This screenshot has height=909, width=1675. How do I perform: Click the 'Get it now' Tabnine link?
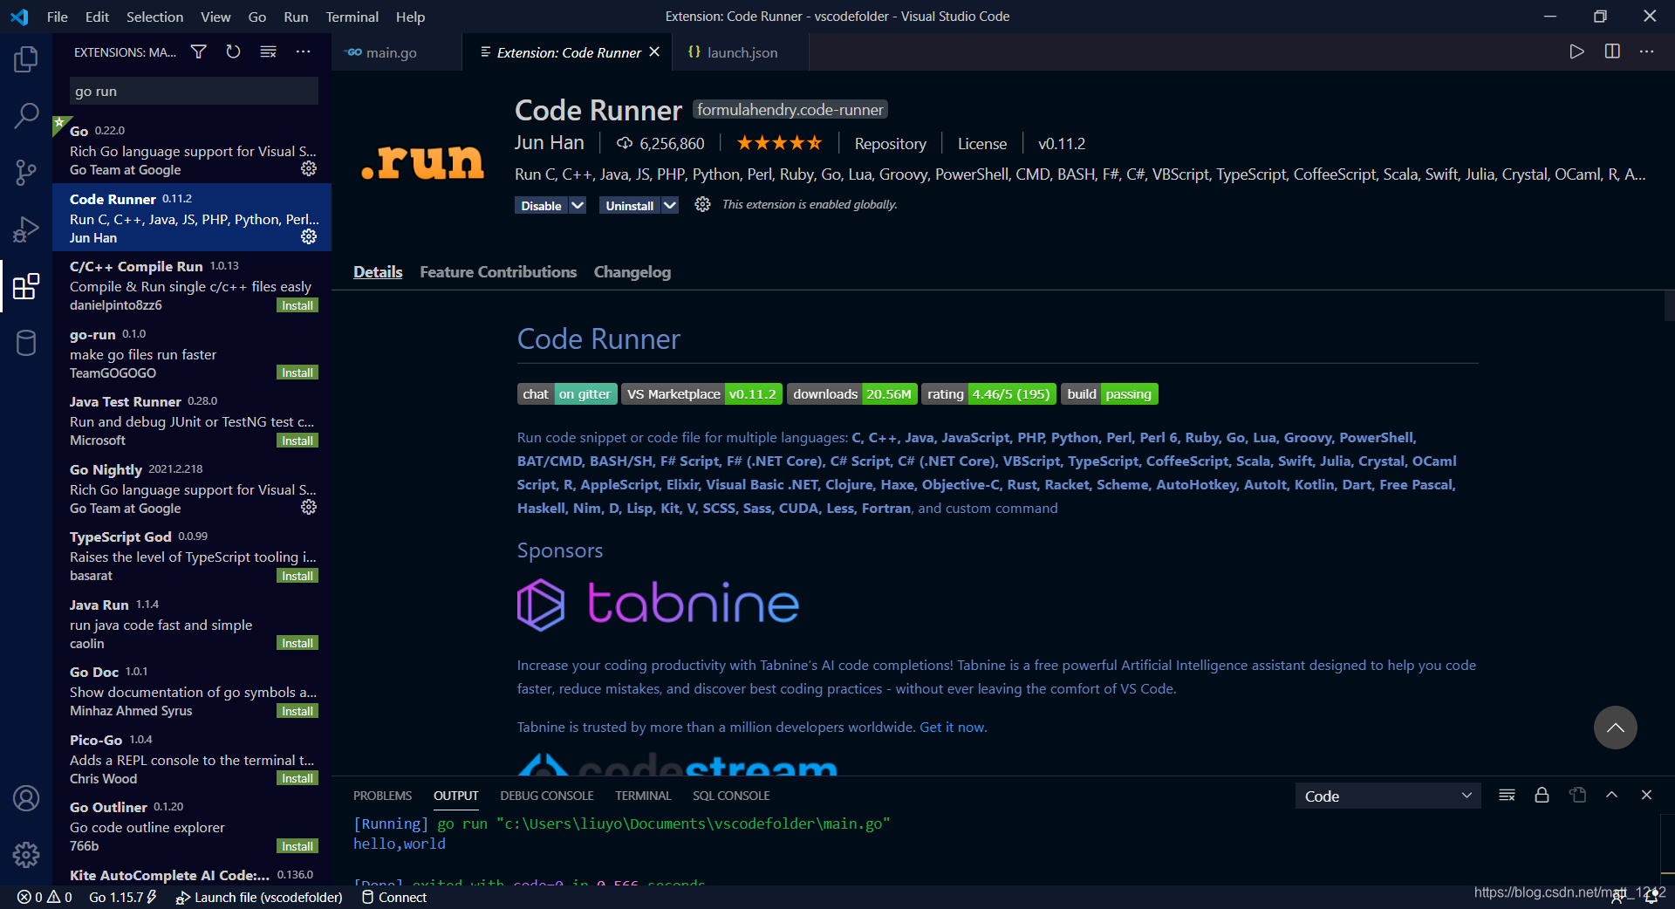click(952, 727)
